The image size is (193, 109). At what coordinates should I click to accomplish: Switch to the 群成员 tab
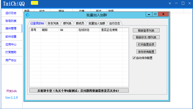click(80, 23)
